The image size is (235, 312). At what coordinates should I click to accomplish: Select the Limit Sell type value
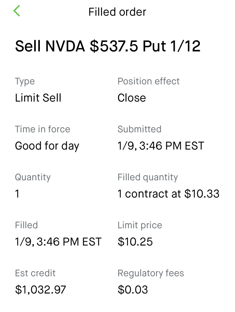click(x=38, y=98)
